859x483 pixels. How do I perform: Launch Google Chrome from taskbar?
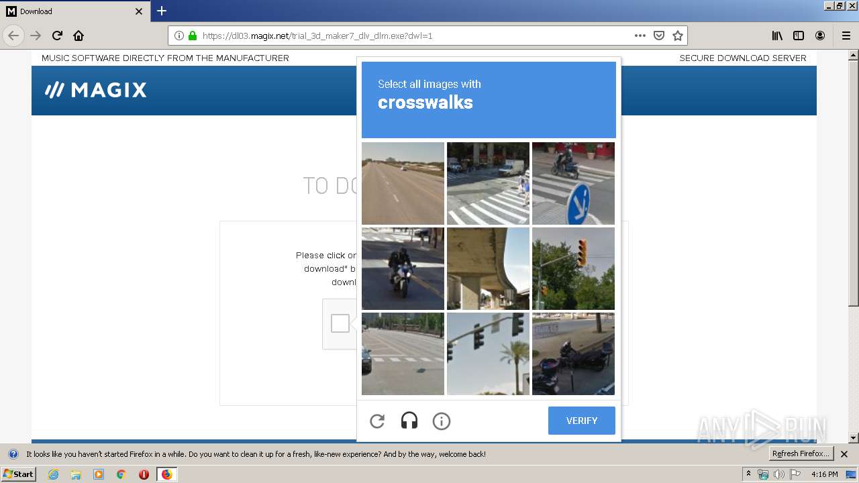click(x=121, y=474)
